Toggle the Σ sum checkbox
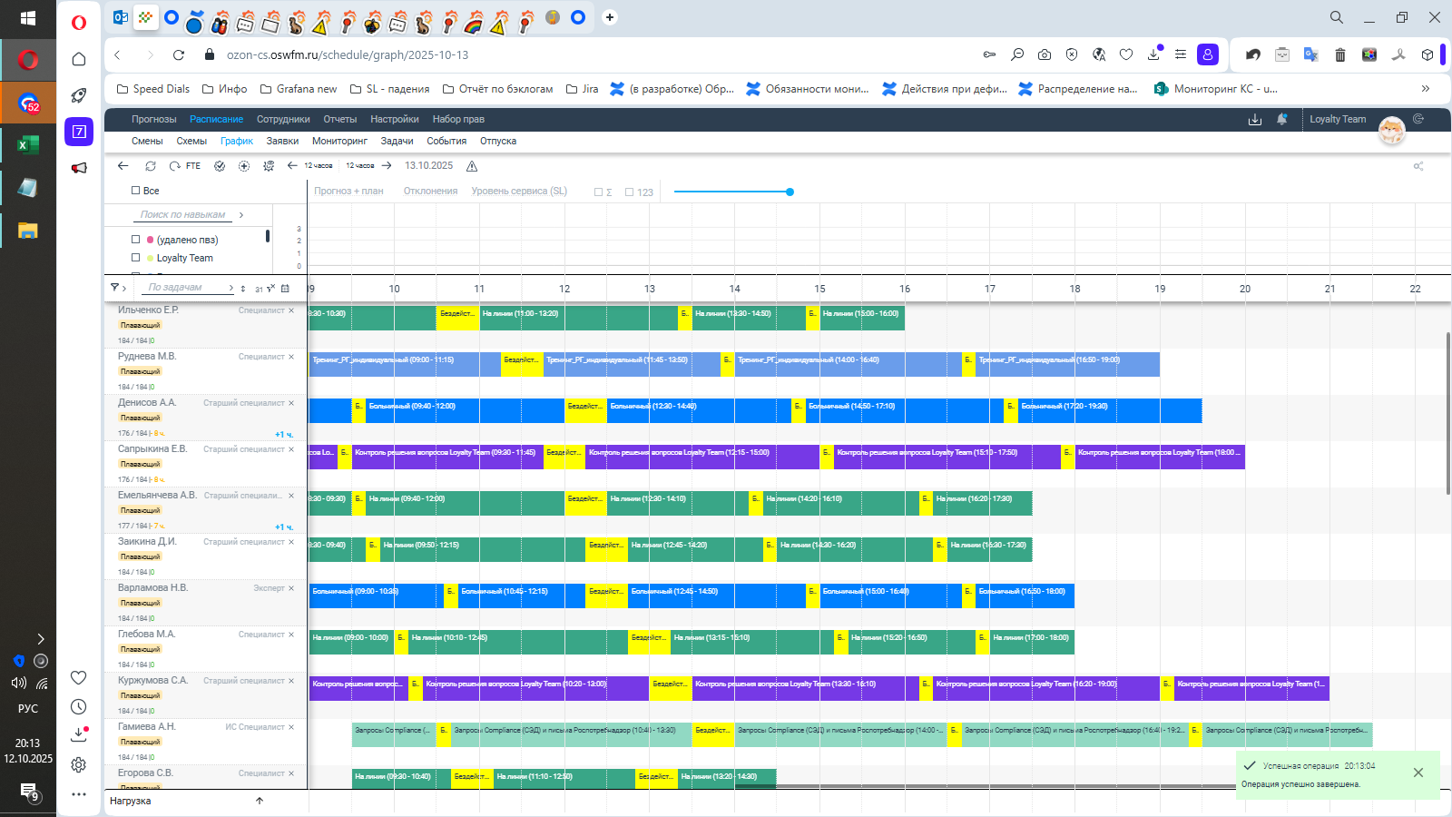This screenshot has width=1452, height=817. [598, 192]
